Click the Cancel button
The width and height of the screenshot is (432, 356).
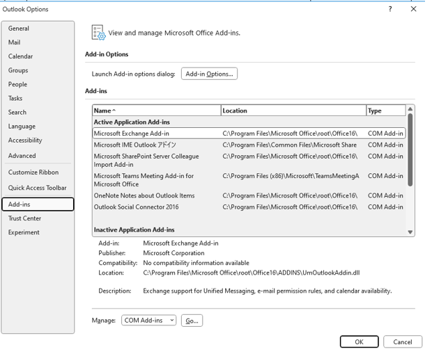[403, 342]
